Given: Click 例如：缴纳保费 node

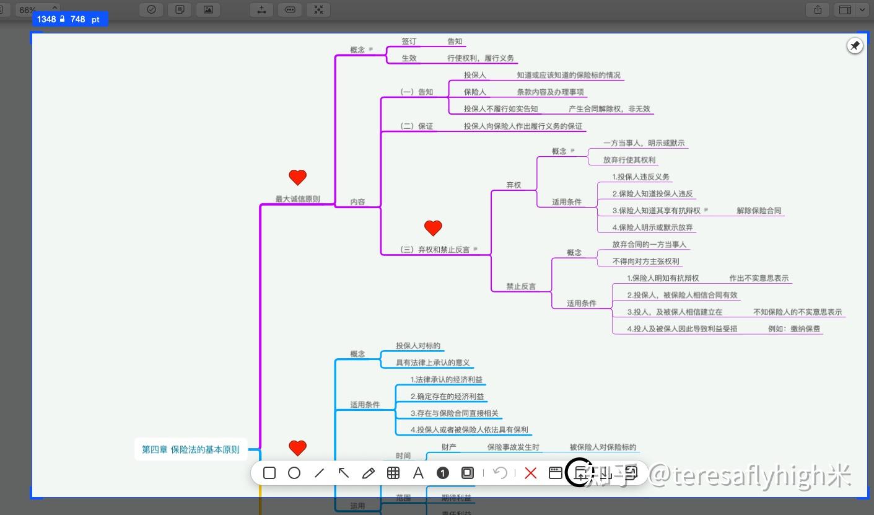Looking at the screenshot, I should pos(794,328).
